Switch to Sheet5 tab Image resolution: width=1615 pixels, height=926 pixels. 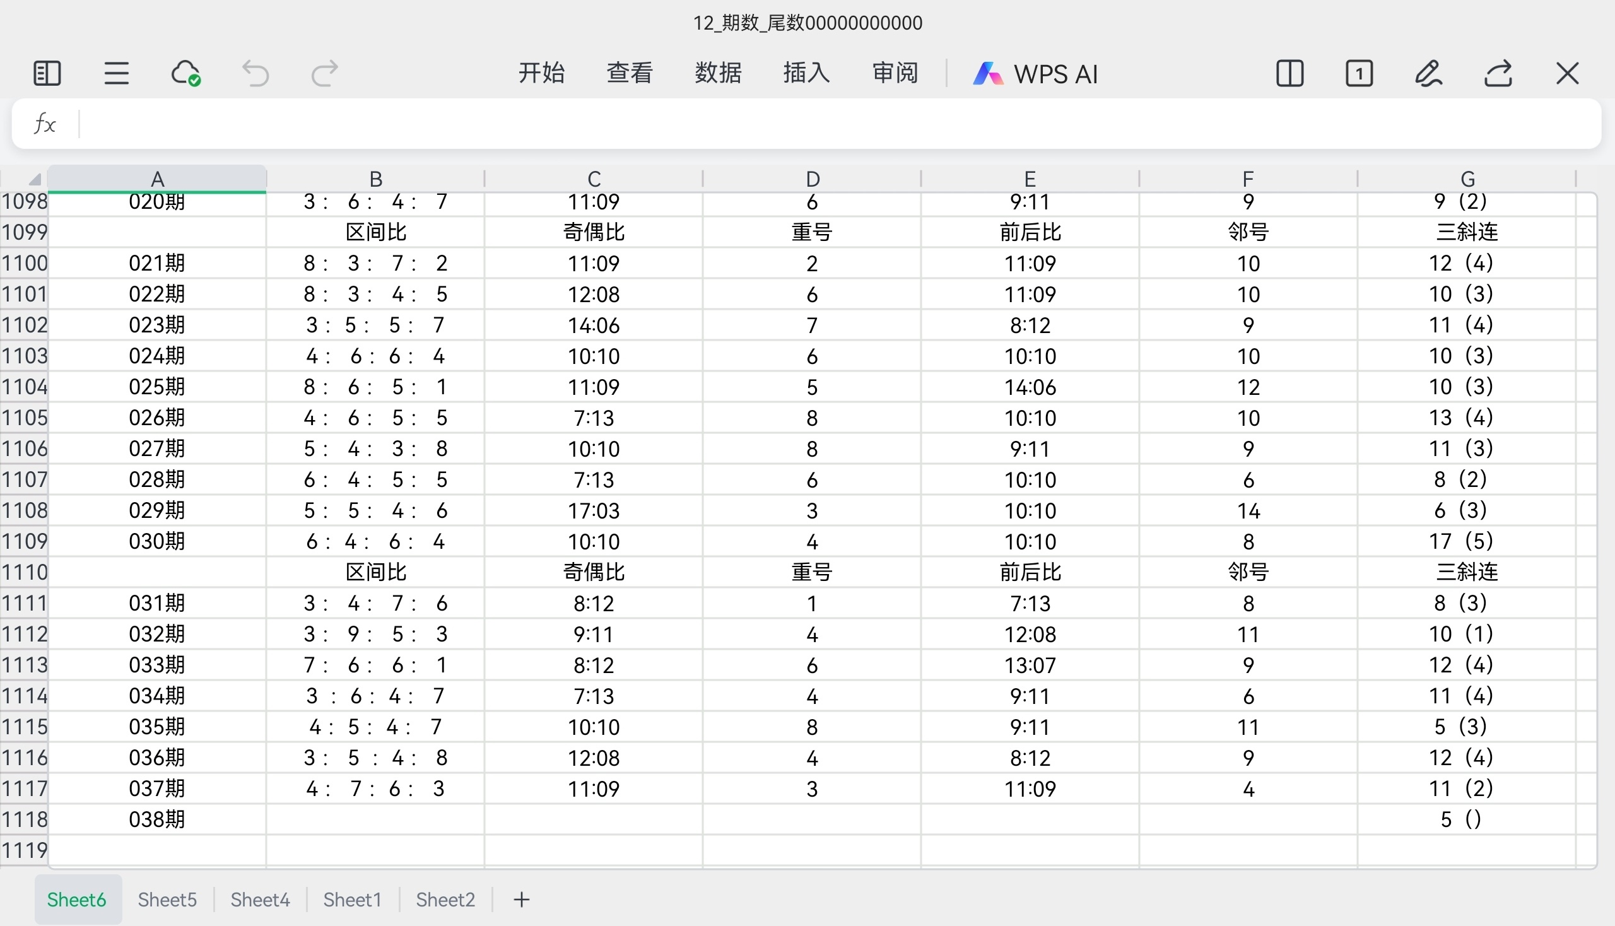167,900
